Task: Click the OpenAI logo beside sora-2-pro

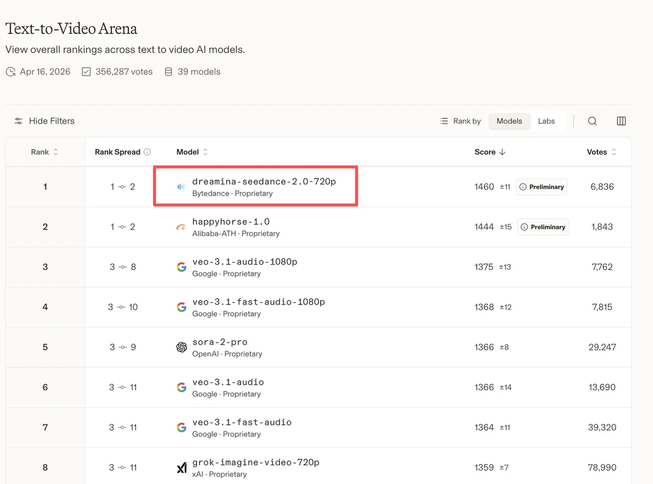Action: (181, 347)
